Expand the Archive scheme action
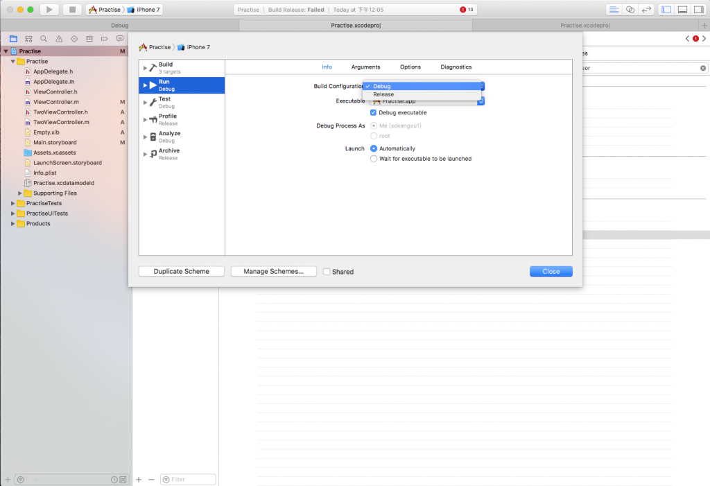Image resolution: width=710 pixels, height=486 pixels. [145, 154]
